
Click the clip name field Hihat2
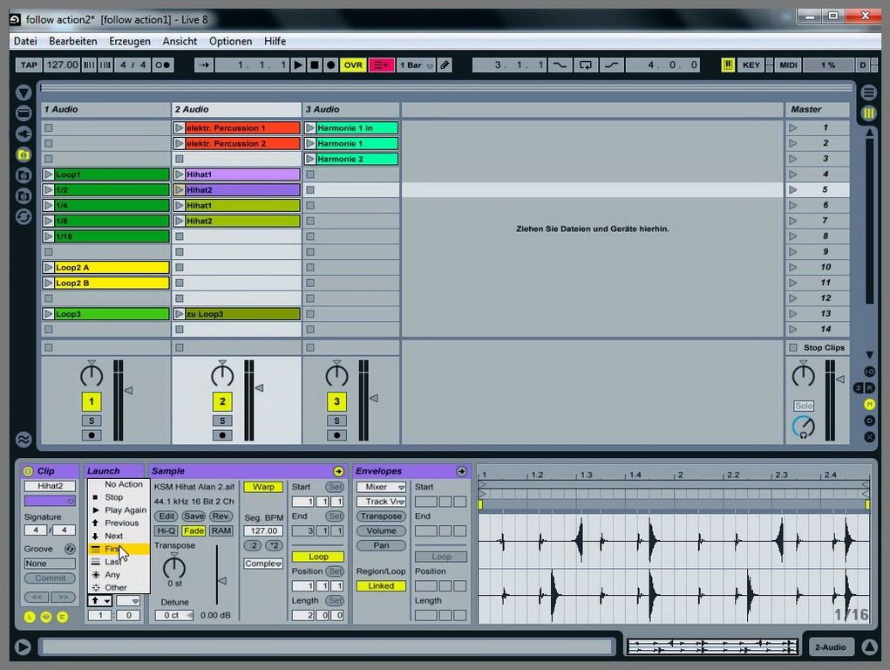pyautogui.click(x=50, y=487)
